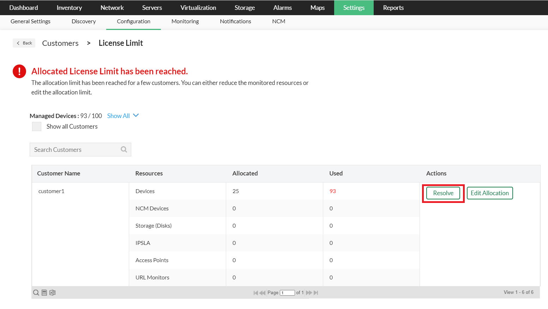Click the Back button

[x=24, y=43]
